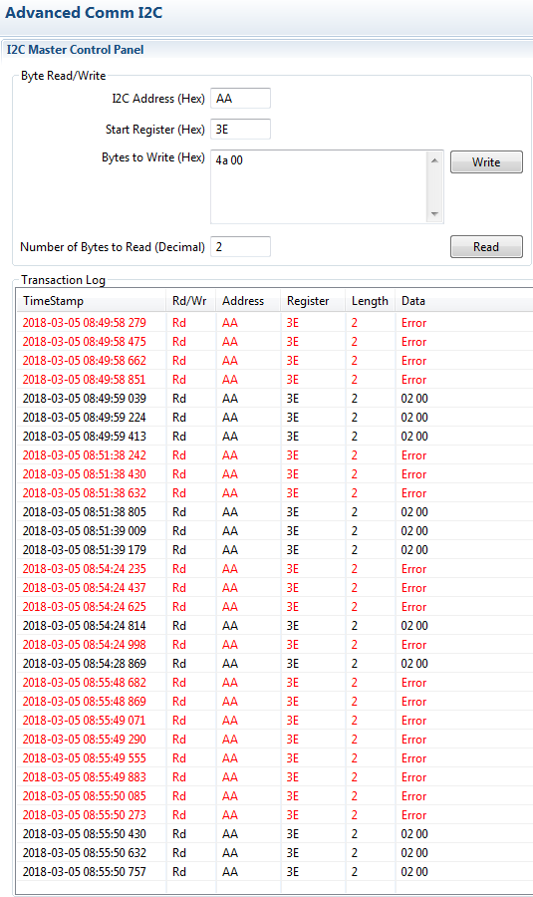Select the error row at 08:55:49 883
Image resolution: width=533 pixels, height=897 pixels.
tap(275, 776)
